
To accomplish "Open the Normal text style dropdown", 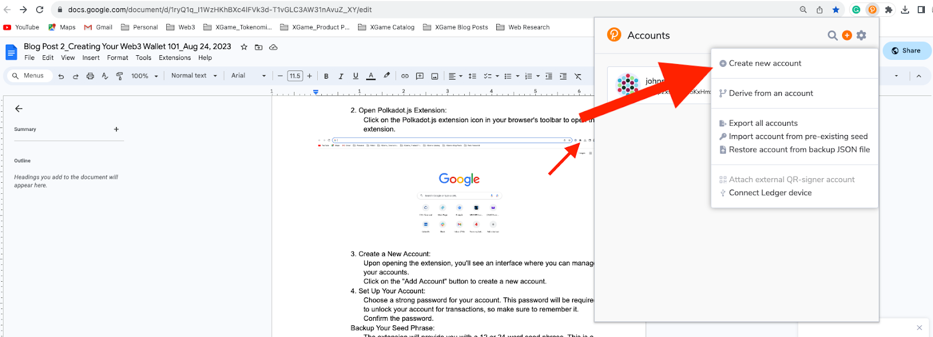I will 194,76.
